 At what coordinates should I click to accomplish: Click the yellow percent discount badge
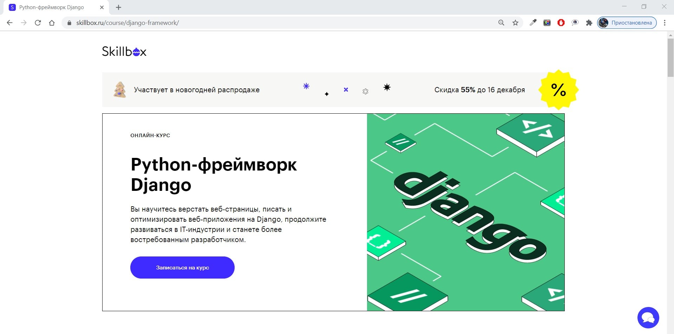pyautogui.click(x=558, y=90)
